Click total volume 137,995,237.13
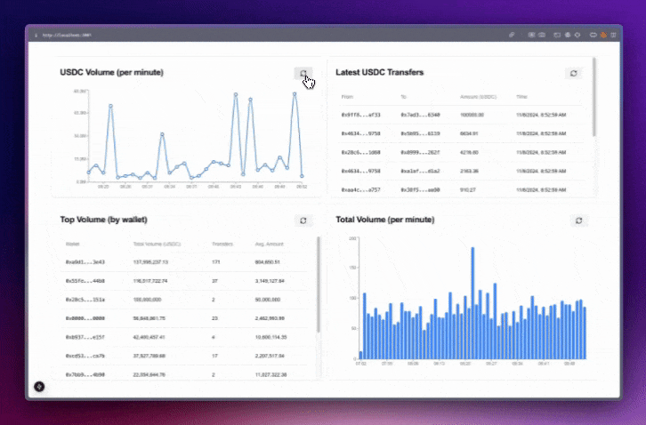This screenshot has height=425, width=646. click(150, 262)
